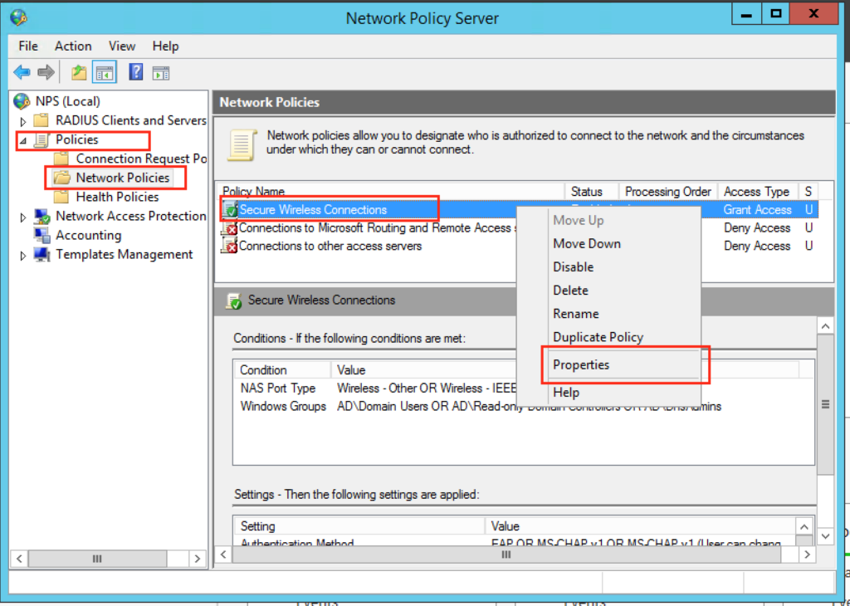Select the NPS (Local) server icon

21,100
